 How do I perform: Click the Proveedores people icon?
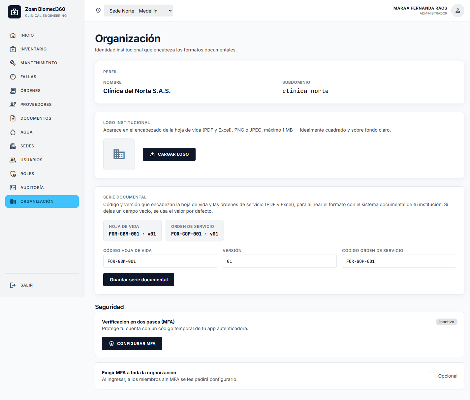pos(13,105)
